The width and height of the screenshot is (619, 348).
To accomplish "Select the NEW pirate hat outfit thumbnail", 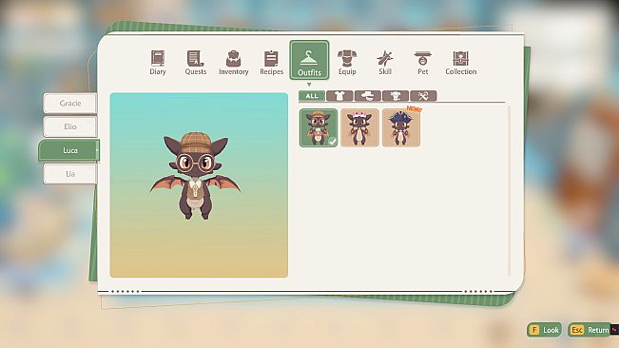I will 401,127.
